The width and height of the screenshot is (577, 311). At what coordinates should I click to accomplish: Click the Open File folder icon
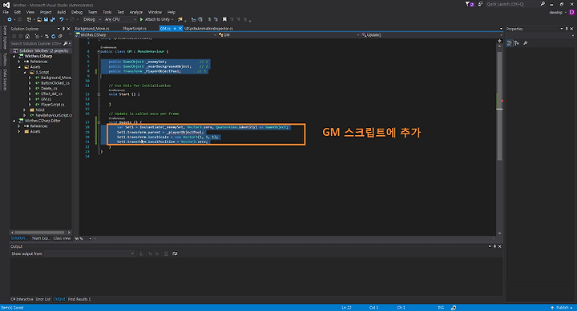click(39, 19)
